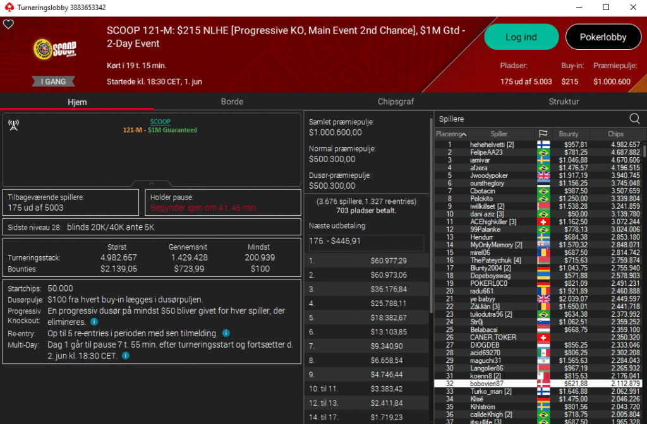Show info icon for Re-entry rule
The image size is (647, 424).
[226, 333]
